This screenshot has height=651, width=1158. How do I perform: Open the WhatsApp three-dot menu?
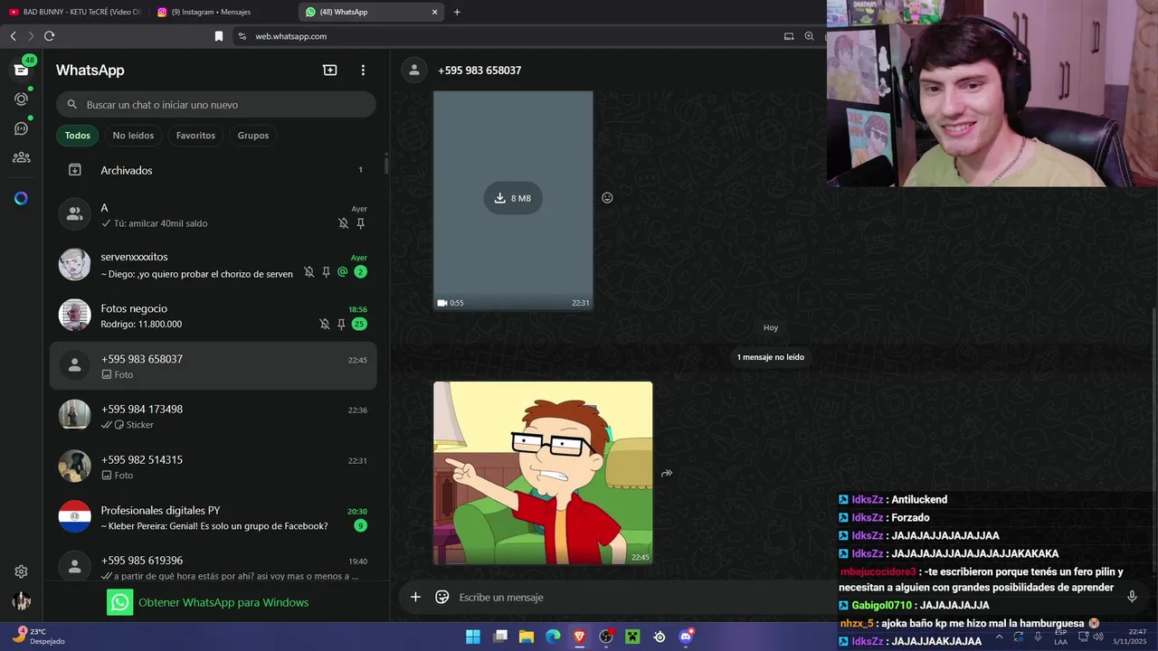pyautogui.click(x=363, y=70)
